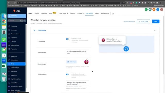The height and width of the screenshot is (93, 165).
Task: Click the Save button
Action: (156, 21)
